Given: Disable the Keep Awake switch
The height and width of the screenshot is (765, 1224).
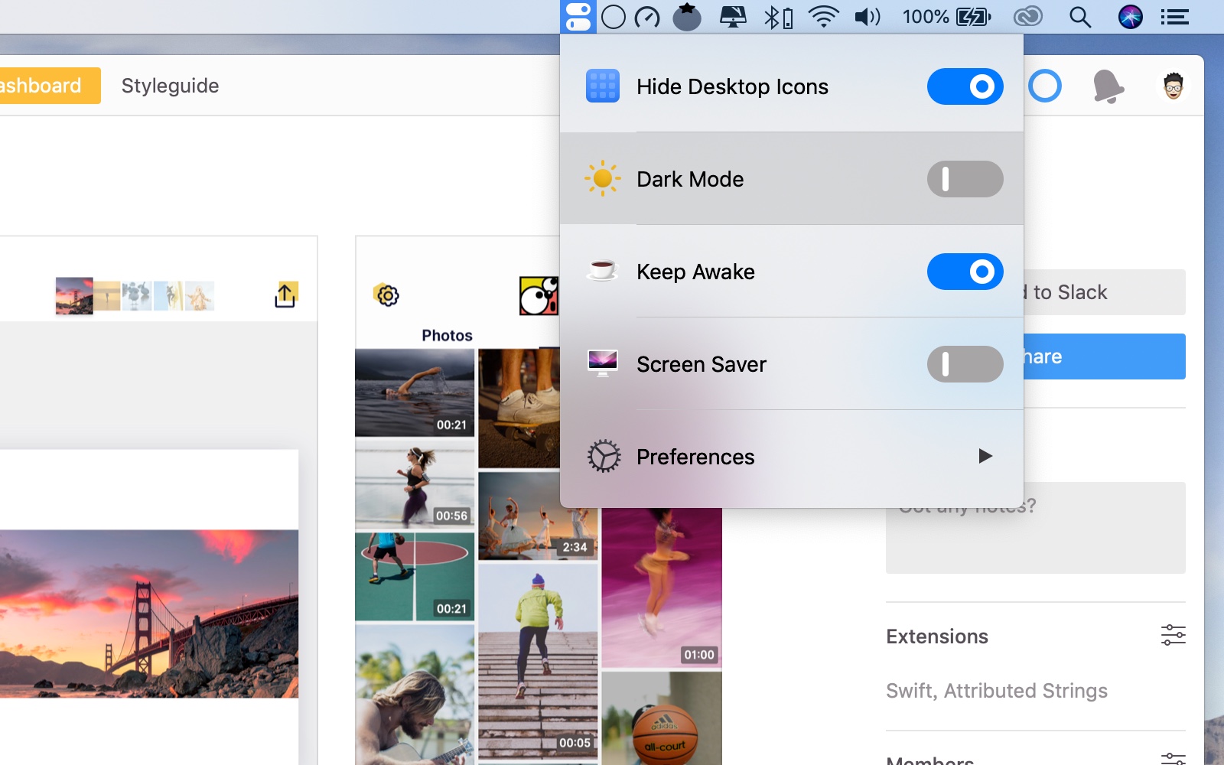Looking at the screenshot, I should point(965,272).
